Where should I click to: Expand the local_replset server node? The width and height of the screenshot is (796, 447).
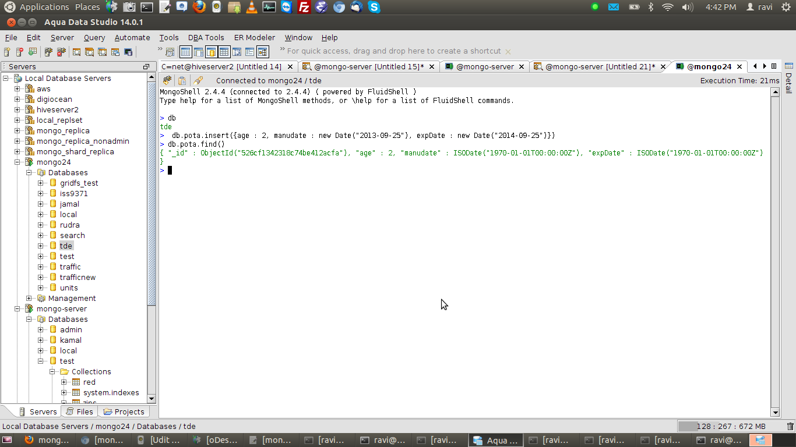[x=17, y=120]
